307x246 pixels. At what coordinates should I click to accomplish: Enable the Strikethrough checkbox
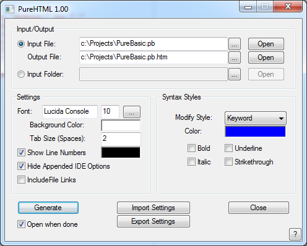(228, 162)
